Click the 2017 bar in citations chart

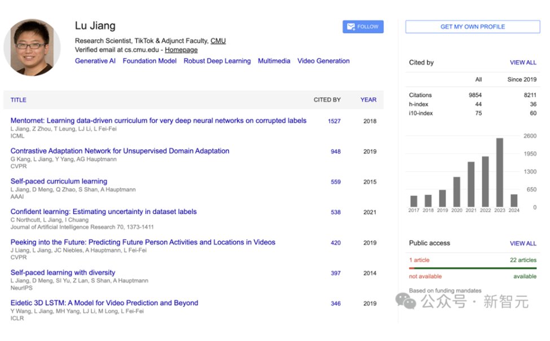pos(413,201)
